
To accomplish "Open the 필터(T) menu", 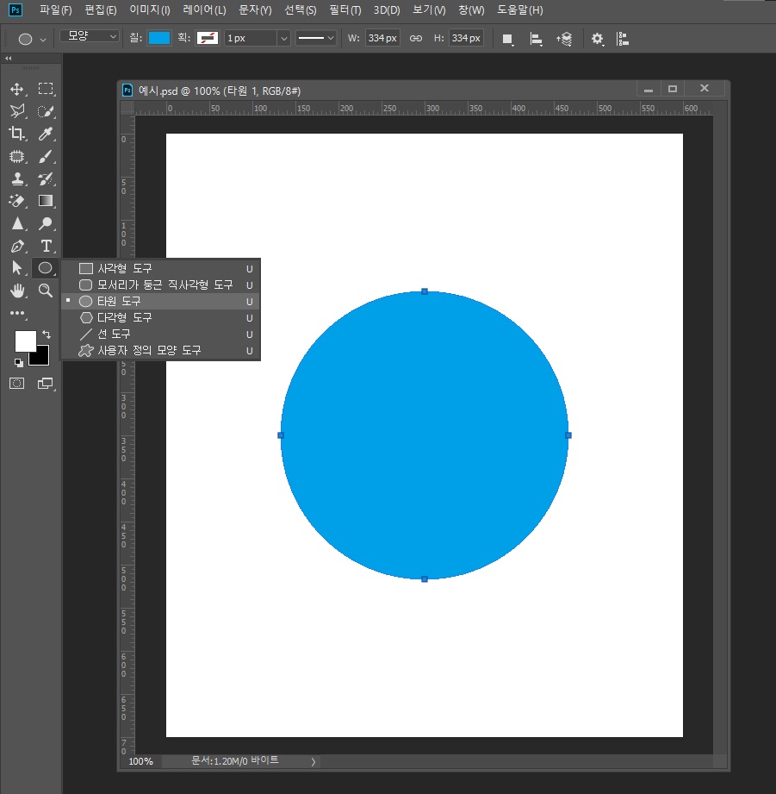I will click(x=345, y=10).
